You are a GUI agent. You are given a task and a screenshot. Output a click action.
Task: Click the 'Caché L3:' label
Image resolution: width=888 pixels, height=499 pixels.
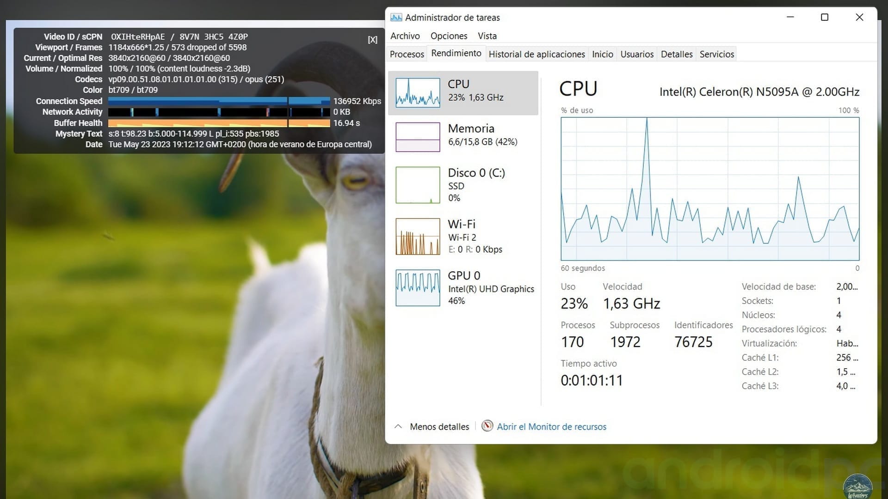[x=760, y=386]
